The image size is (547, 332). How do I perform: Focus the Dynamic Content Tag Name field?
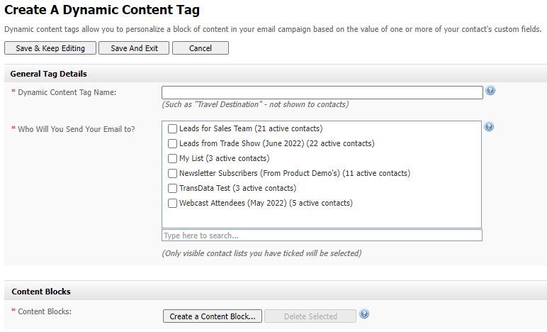coord(322,92)
